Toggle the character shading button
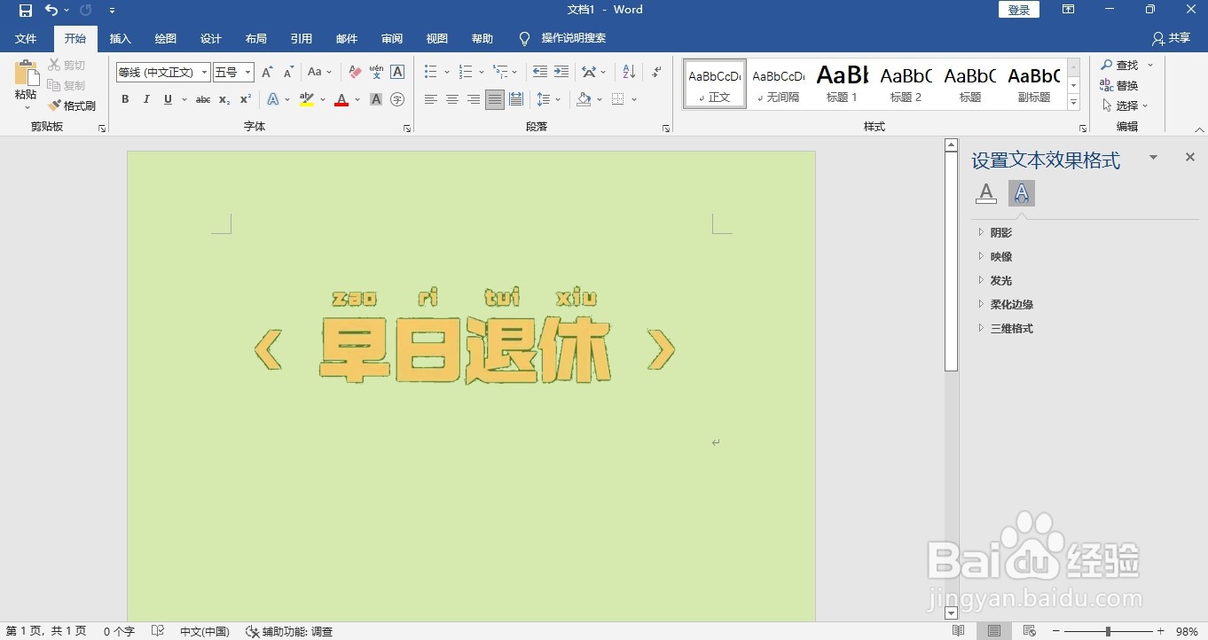Viewport: 1208px width, 640px height. (x=376, y=99)
